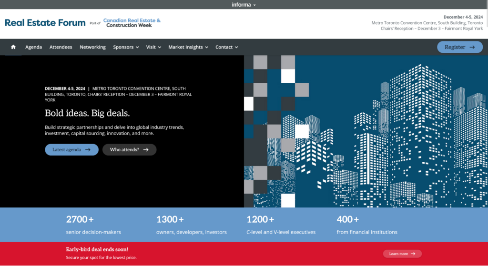Screen dimensions: 488x274
Task: Expand the Visit dropdown
Action: click(x=153, y=47)
